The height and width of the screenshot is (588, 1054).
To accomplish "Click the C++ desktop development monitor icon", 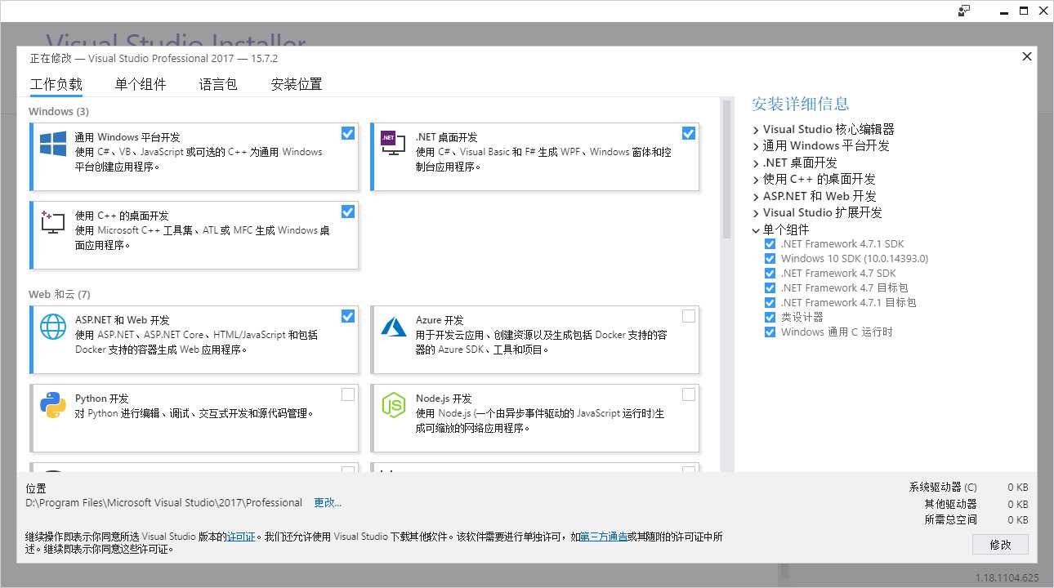I will coord(53,222).
